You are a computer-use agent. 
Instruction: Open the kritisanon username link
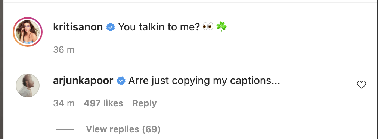[x=78, y=27]
